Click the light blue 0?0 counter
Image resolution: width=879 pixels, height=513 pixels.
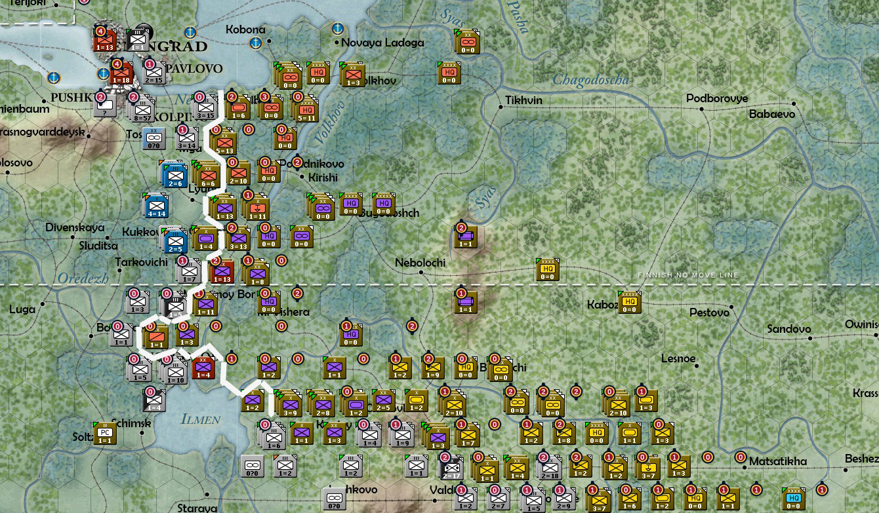pos(155,139)
